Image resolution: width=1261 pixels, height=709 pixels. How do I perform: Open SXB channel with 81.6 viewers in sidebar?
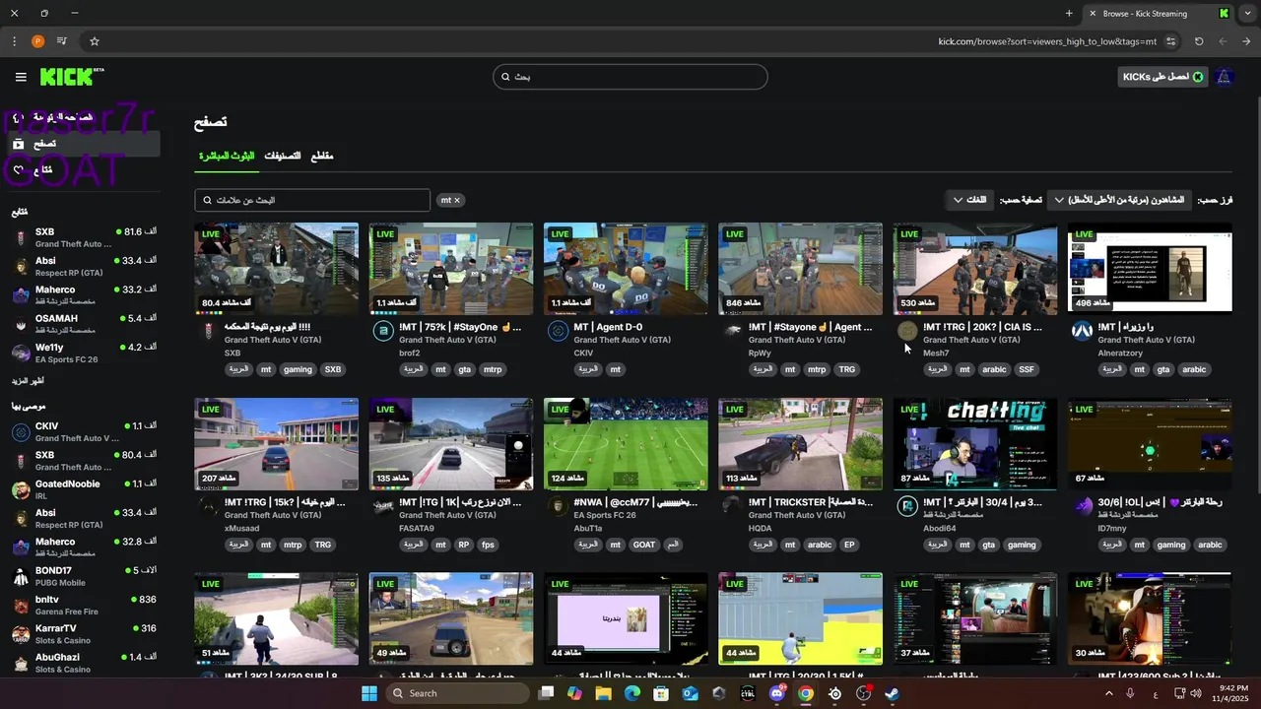[83, 237]
